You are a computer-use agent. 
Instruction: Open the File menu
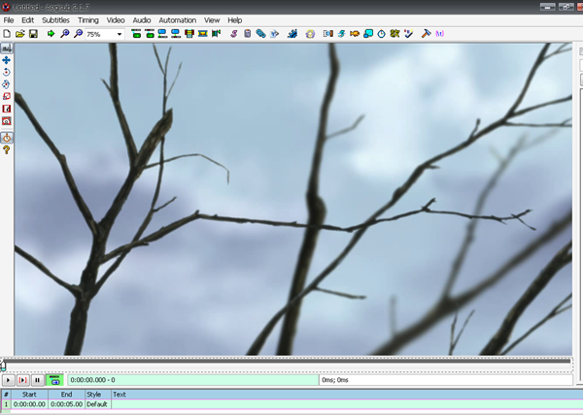click(x=9, y=20)
